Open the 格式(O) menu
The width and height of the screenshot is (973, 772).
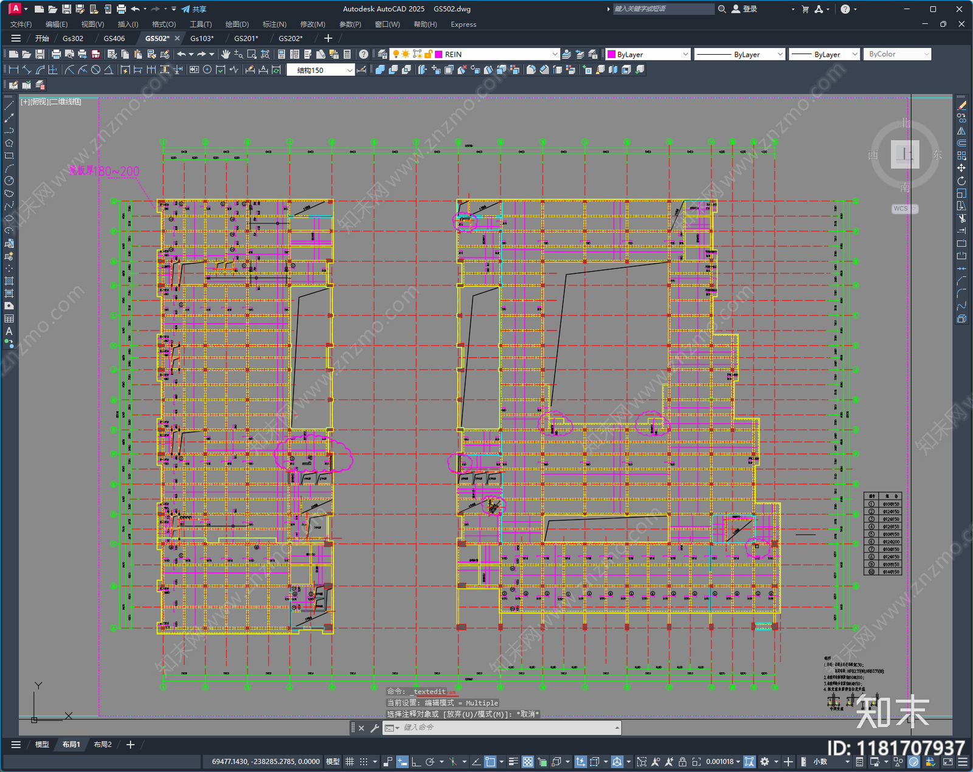[164, 24]
